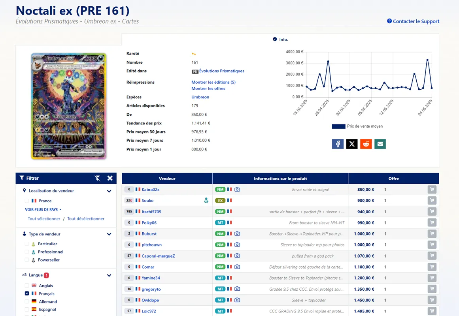The width and height of the screenshot is (459, 316).
Task: Share this card by email
Action: pos(380,144)
